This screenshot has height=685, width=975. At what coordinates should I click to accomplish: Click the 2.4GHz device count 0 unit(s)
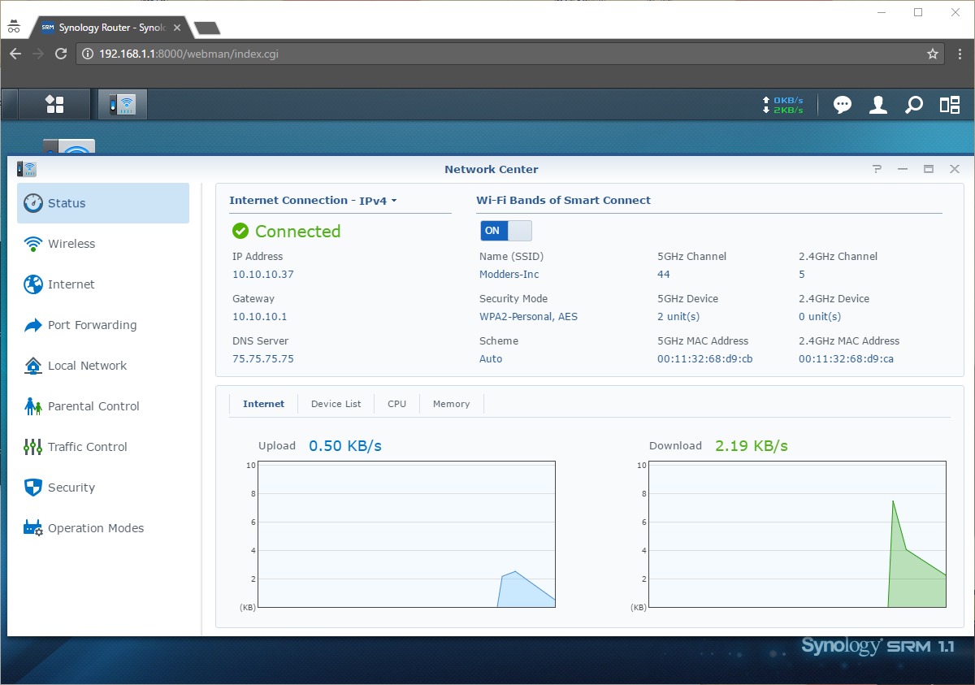(820, 317)
